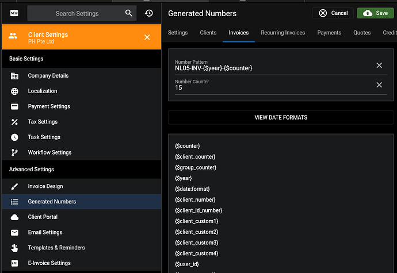Image resolution: width=397 pixels, height=273 pixels.
Task: Open Email Settings
Action: (82, 232)
